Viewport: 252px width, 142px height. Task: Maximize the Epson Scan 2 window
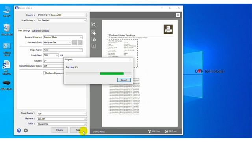point(170,8)
